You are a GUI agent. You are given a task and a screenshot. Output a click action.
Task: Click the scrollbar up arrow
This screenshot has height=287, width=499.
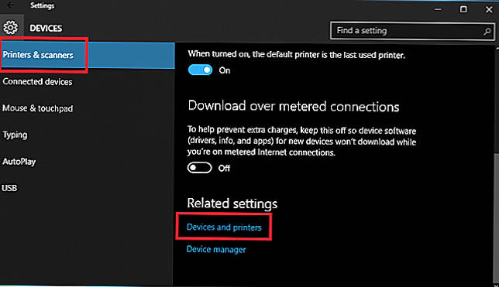497,48
